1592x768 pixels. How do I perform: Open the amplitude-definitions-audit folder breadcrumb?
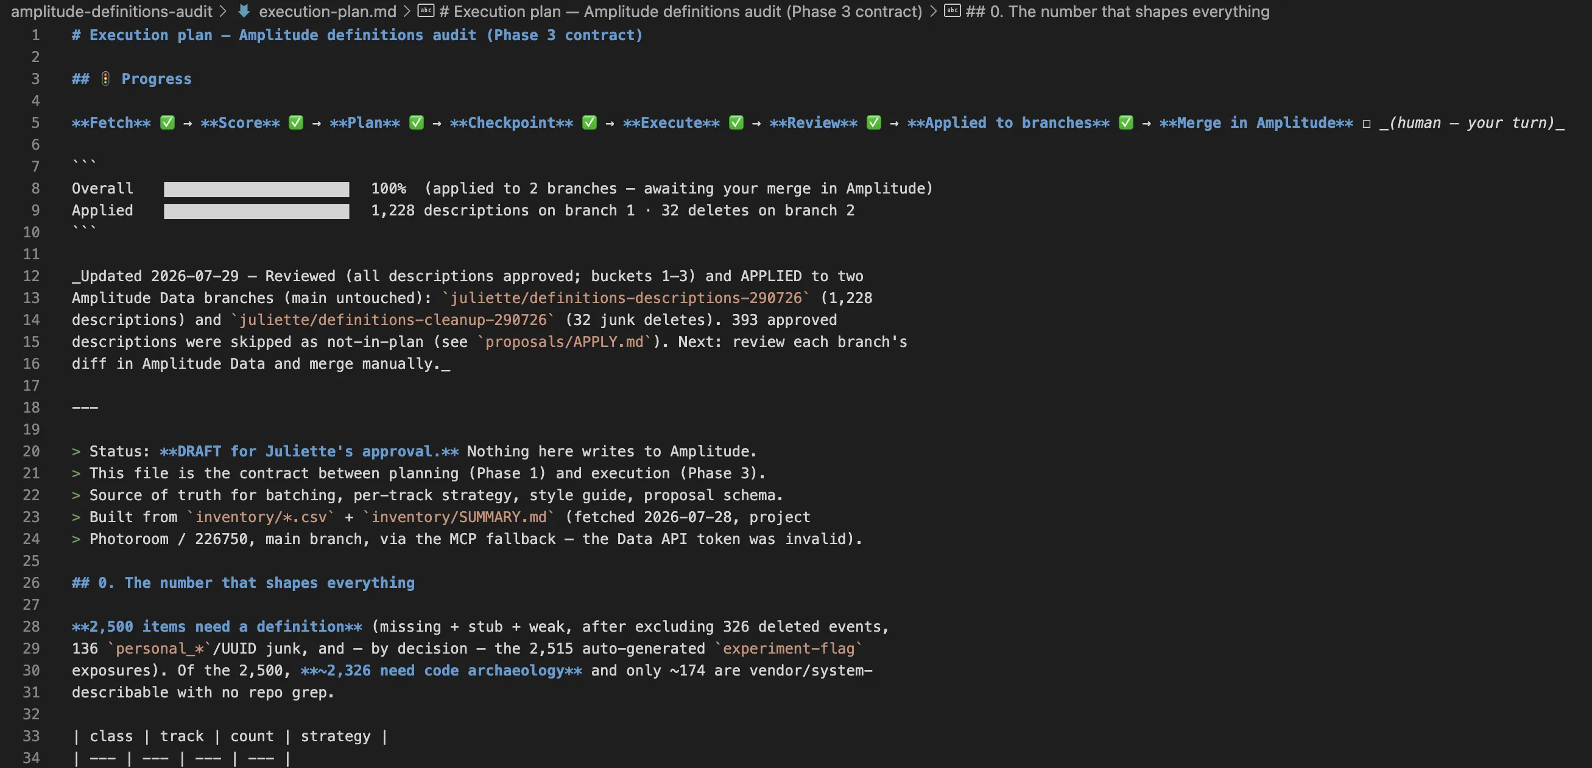click(x=111, y=11)
